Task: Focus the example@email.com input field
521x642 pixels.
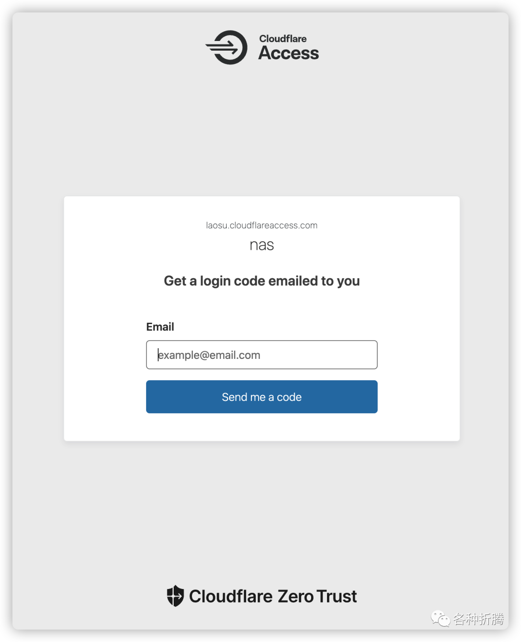Action: 262,355
